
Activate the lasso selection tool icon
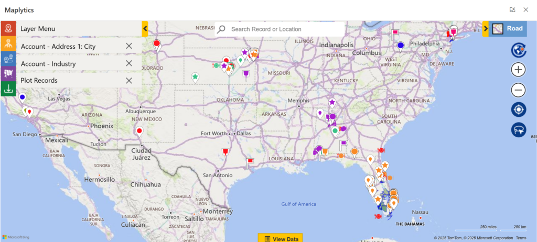coord(519,130)
